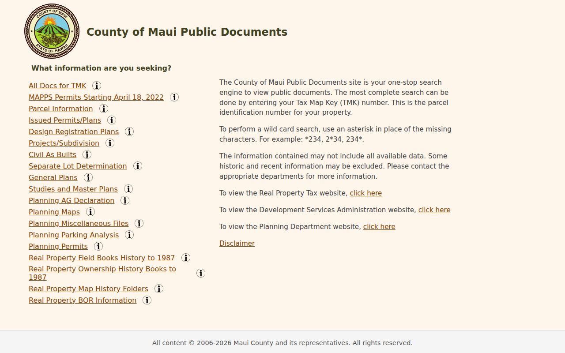Open the Planning Department website link
This screenshot has height=353, width=565.
coord(379,226)
